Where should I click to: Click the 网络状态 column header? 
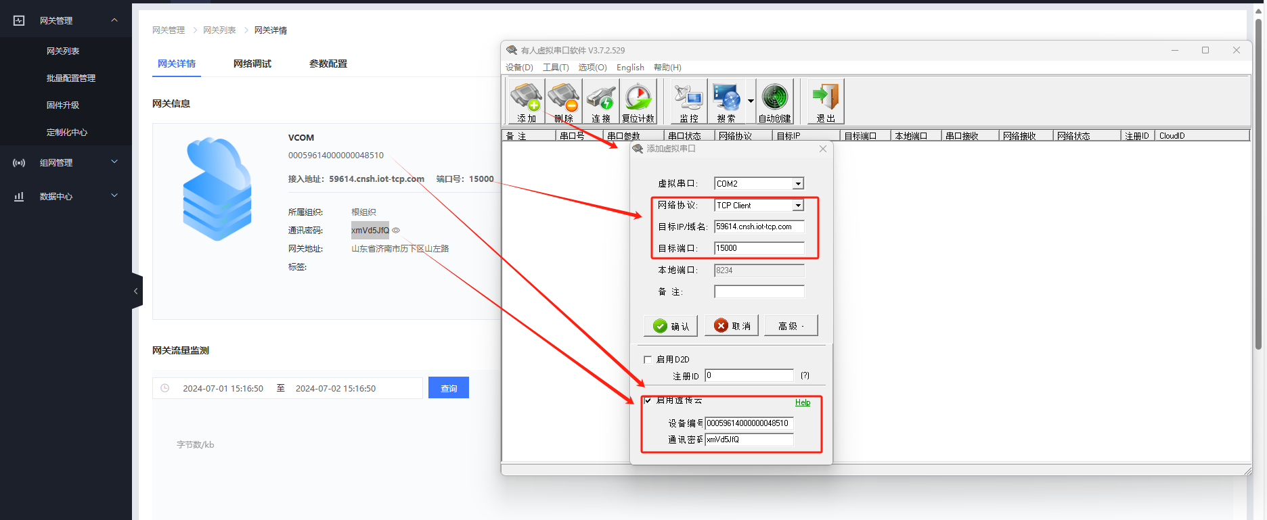point(1087,136)
